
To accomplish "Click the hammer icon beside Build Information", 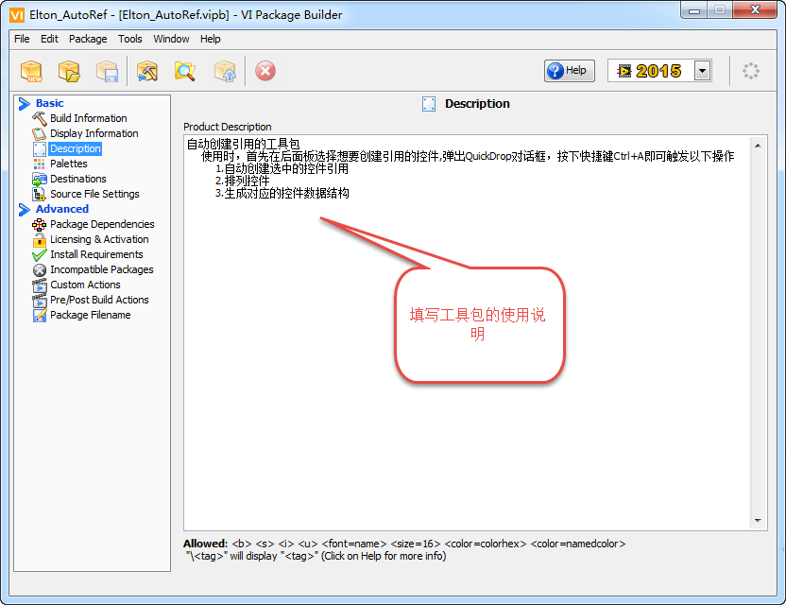I will click(39, 118).
